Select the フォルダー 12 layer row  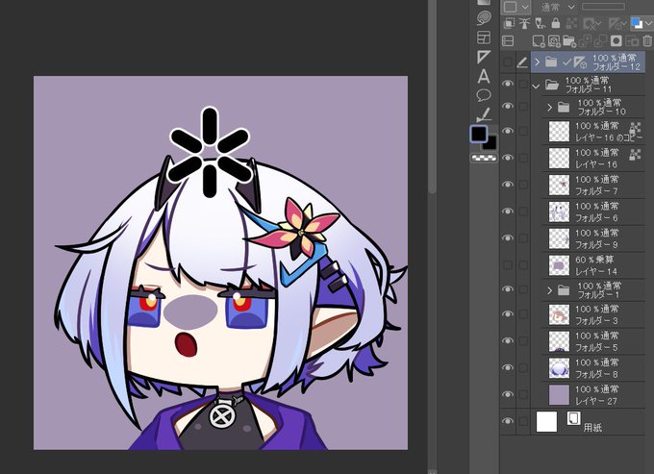tap(588, 62)
